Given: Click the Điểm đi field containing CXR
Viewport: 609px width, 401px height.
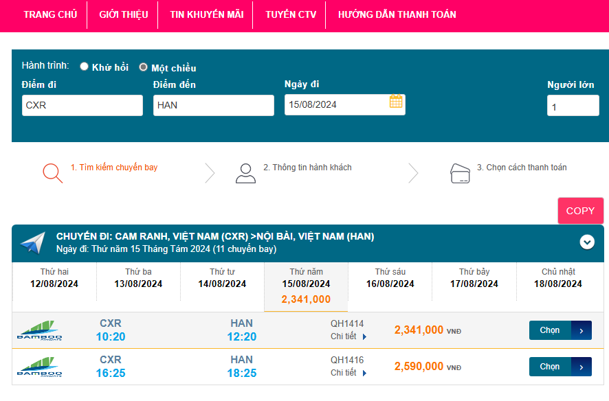Looking at the screenshot, I should pos(82,106).
